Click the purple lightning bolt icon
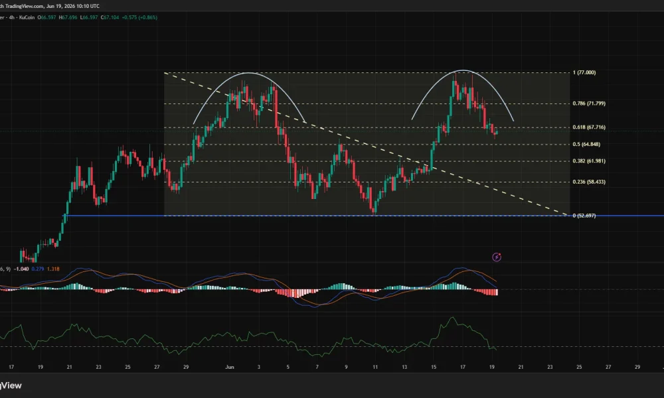Image resolution: width=664 pixels, height=398 pixels. click(497, 257)
